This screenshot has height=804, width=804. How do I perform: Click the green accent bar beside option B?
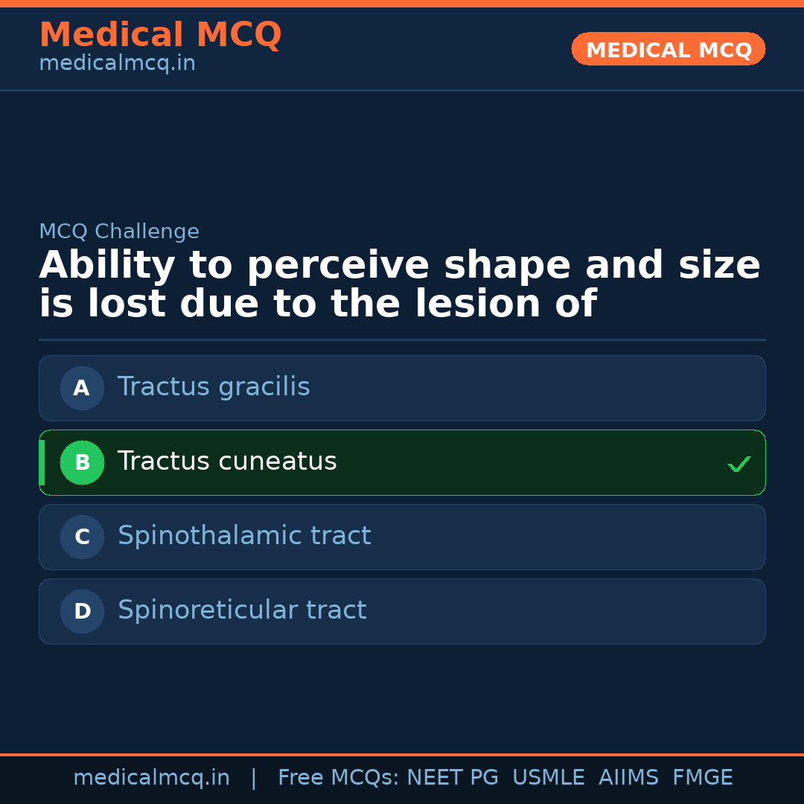pyautogui.click(x=41, y=462)
